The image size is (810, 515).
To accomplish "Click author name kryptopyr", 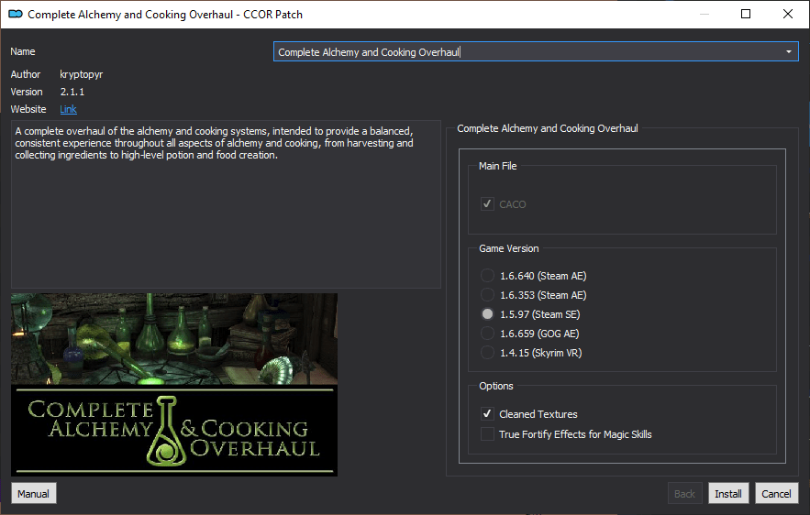I will pyautogui.click(x=81, y=74).
